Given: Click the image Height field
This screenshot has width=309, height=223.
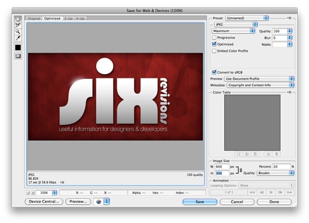Looking at the screenshot, I should pos(222,173).
